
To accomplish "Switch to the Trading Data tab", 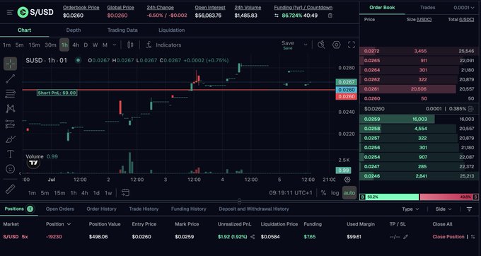I will 122,30.
